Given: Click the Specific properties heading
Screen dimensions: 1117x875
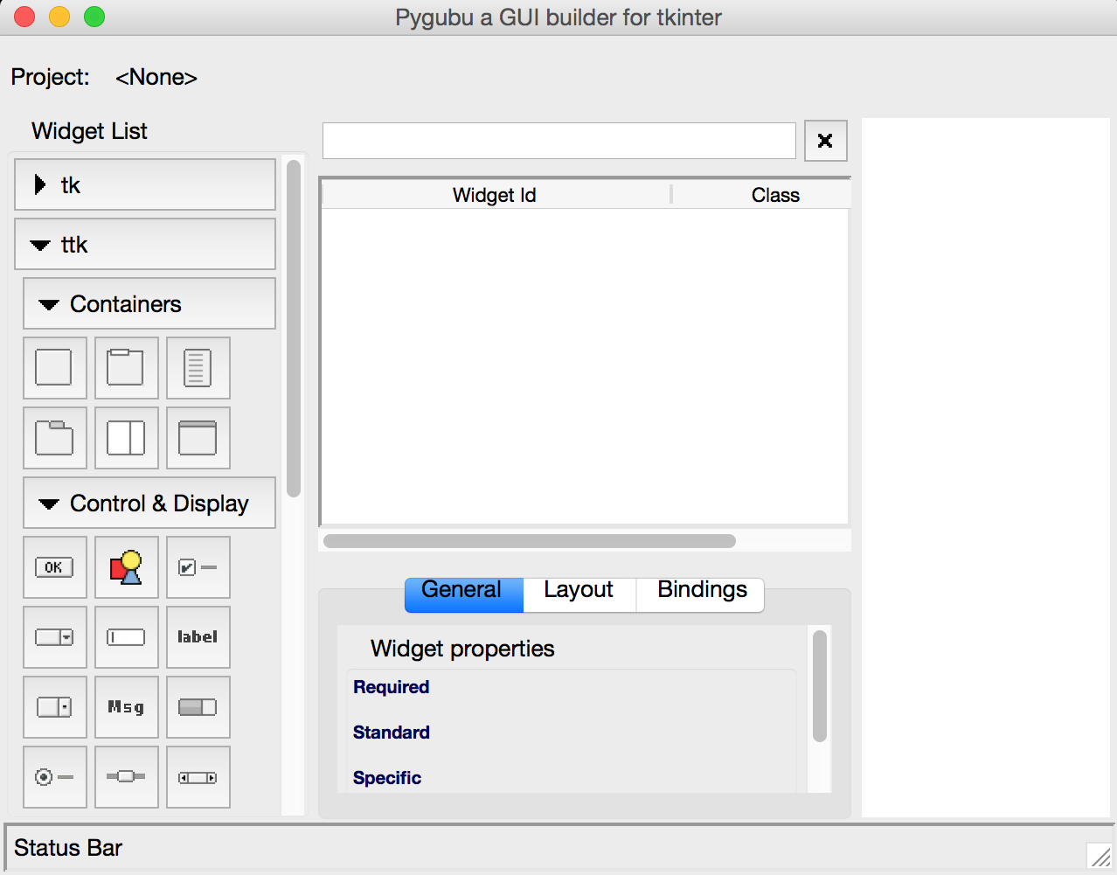Looking at the screenshot, I should pyautogui.click(x=387, y=778).
